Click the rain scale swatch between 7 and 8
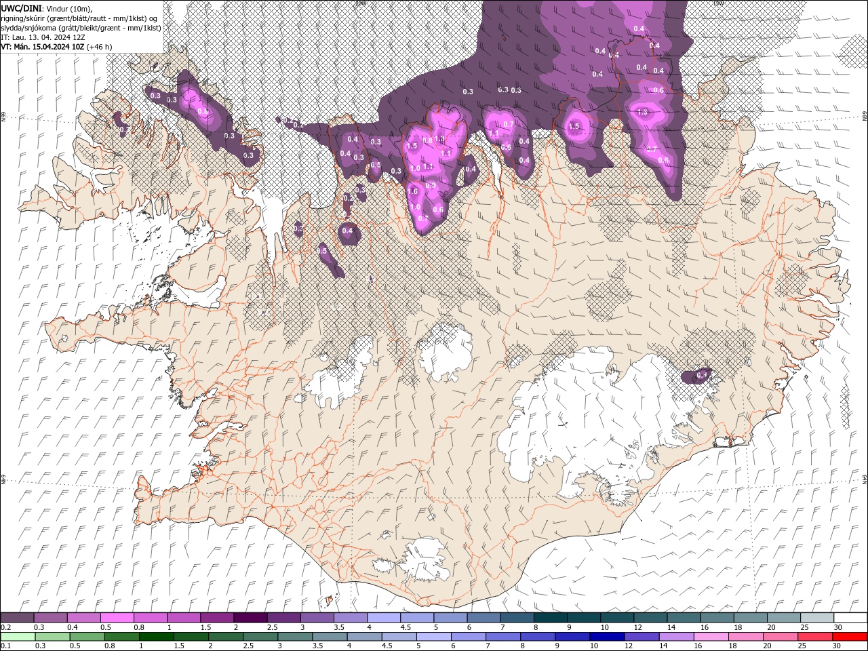 pos(503,637)
